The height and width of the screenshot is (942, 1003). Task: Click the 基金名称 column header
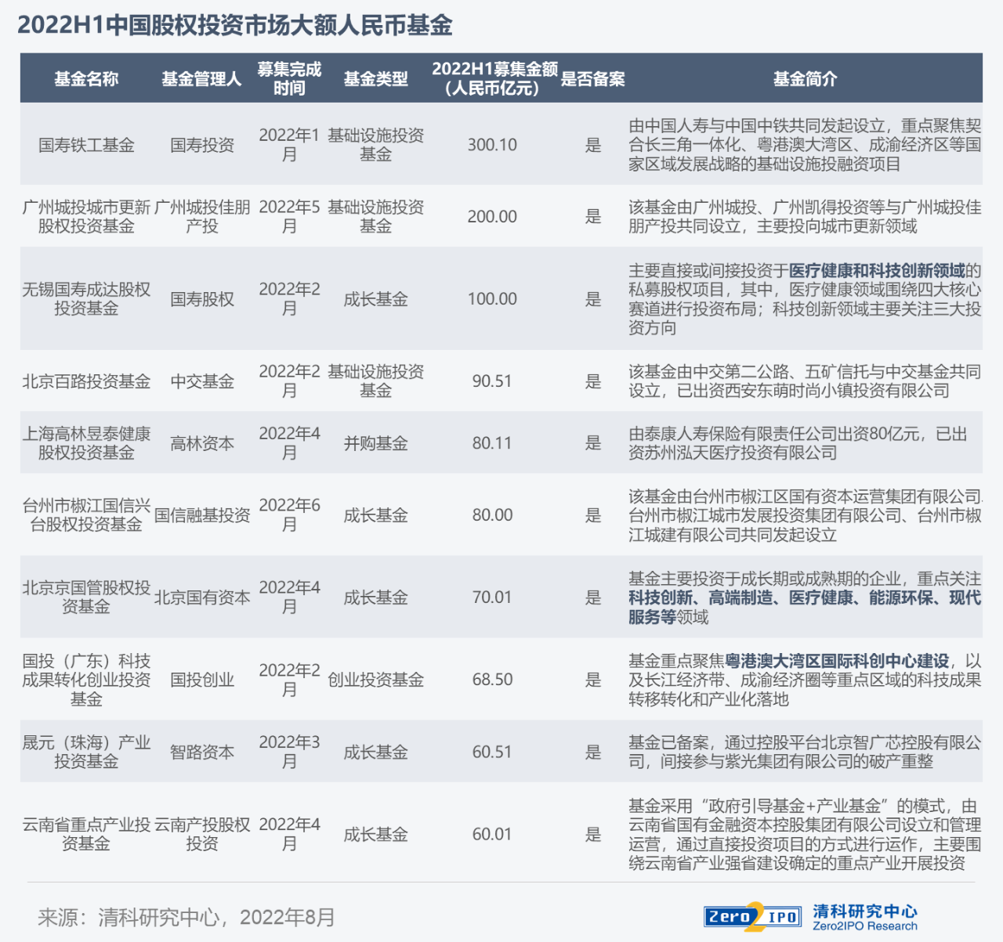point(86,78)
